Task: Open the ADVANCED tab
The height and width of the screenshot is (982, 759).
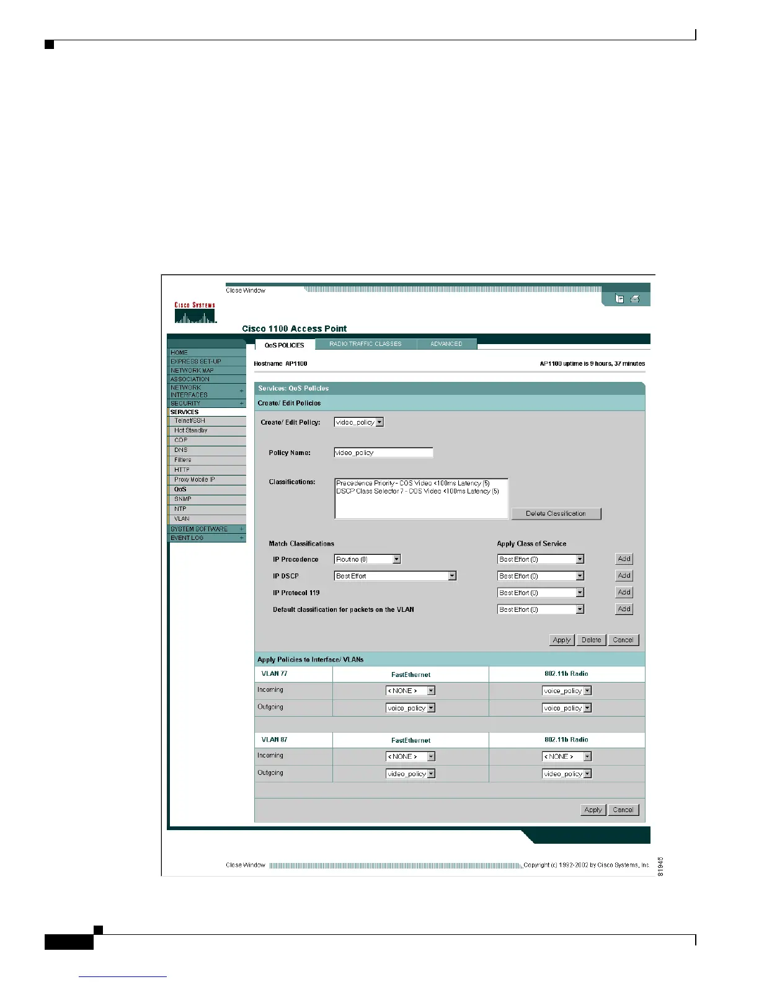Action: coord(446,343)
